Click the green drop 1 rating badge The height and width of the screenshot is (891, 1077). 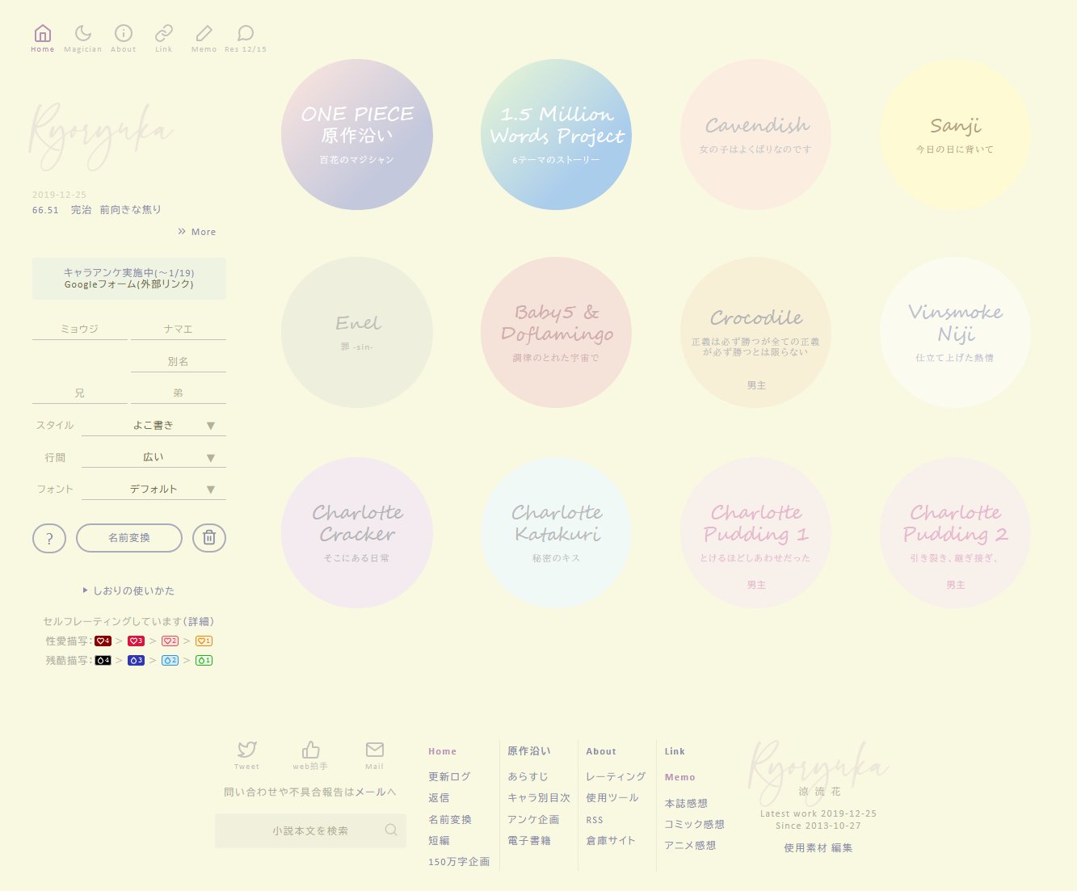click(x=204, y=660)
